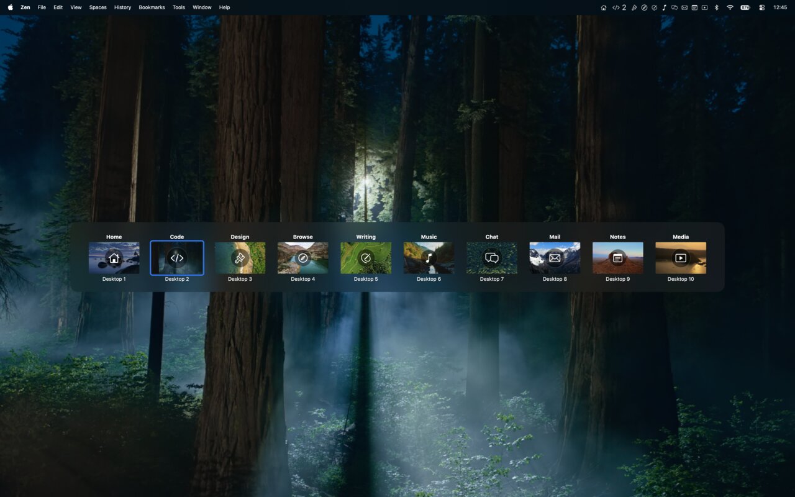Open the Zen application menu

tap(25, 7)
